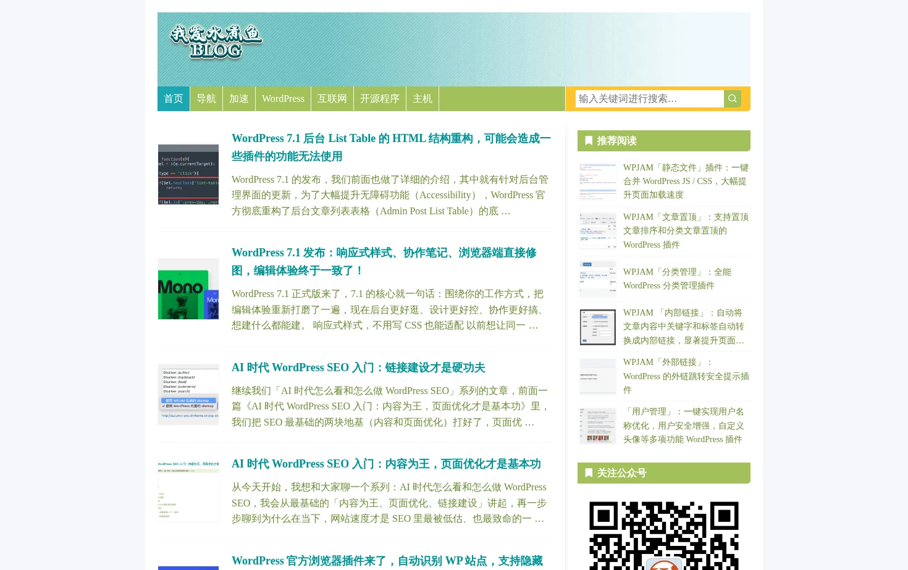This screenshot has width=908, height=570.
Task: Focus the 输入关键词进行搜索 search field
Action: point(649,99)
